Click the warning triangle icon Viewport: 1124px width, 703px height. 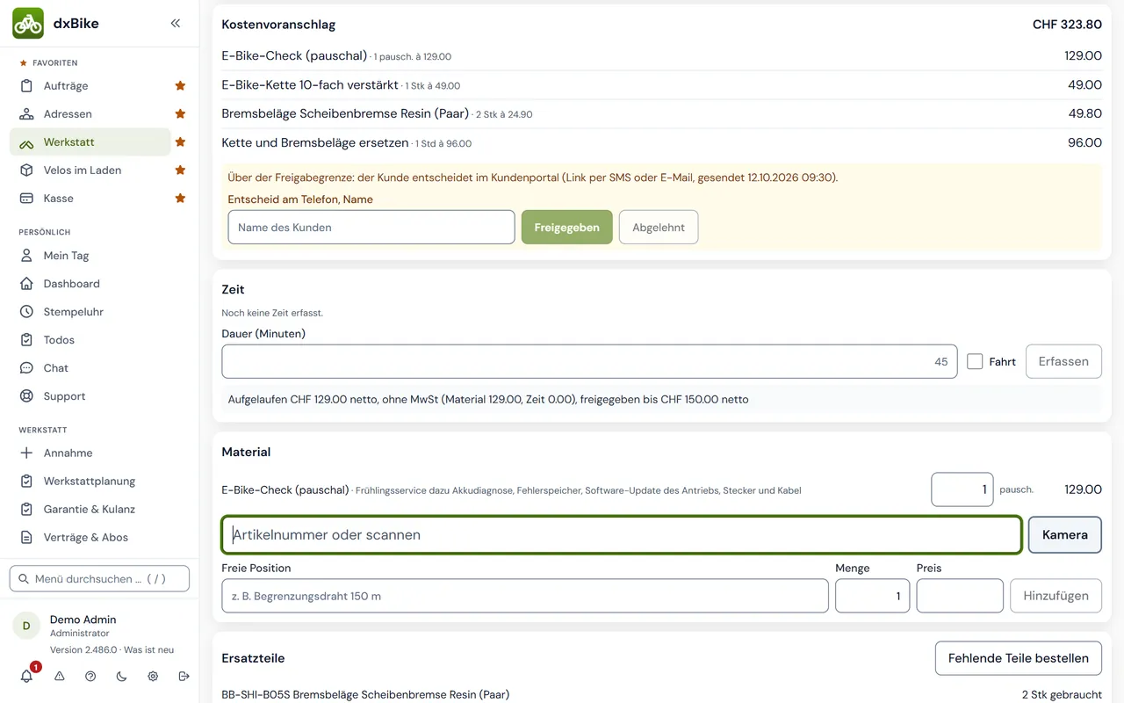coord(60,677)
